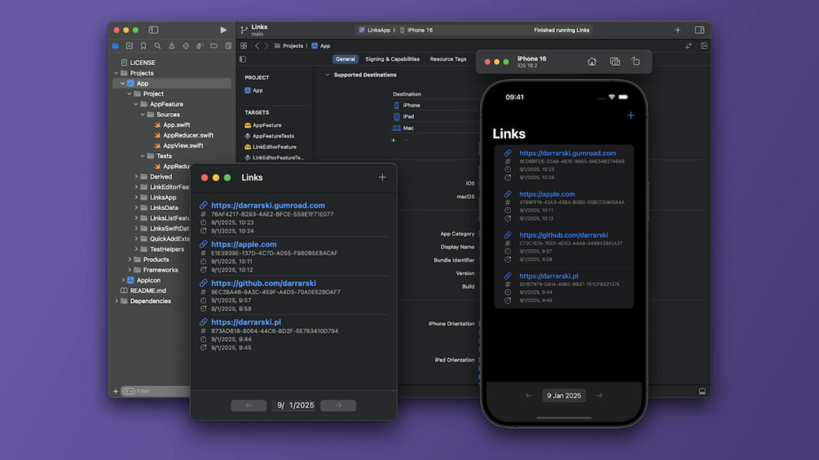Open the Find navigator magnifier icon
The width and height of the screenshot is (819, 460).
(157, 46)
